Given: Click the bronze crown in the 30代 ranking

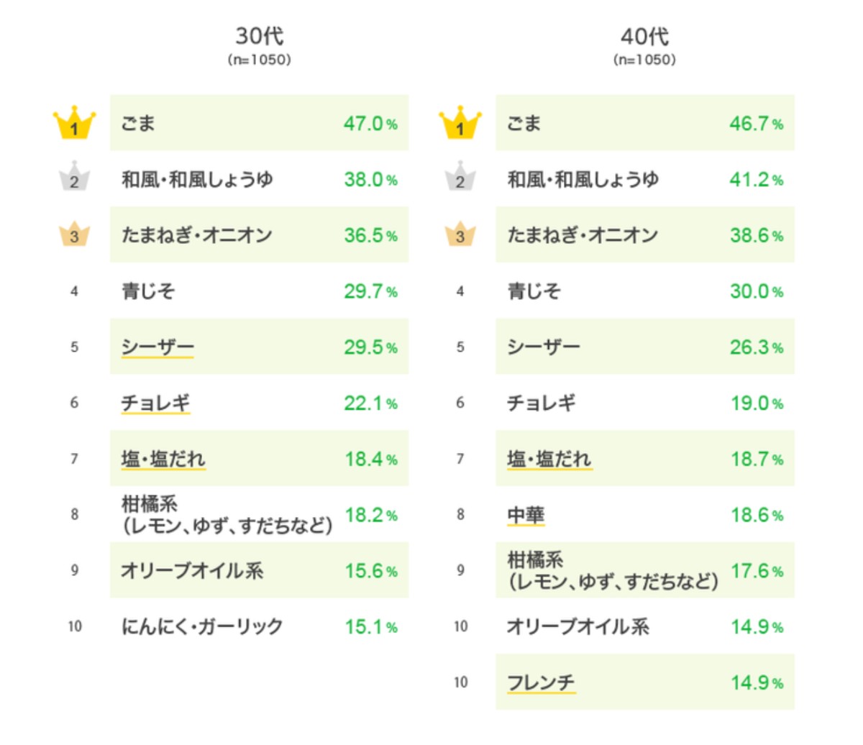Looking at the screenshot, I should 74,234.
